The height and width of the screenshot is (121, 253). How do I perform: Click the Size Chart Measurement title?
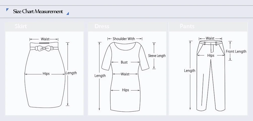pos(38,11)
